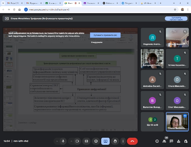
Task: Click 'Зупинити презентацію' in top bar
Action: coord(176,19)
